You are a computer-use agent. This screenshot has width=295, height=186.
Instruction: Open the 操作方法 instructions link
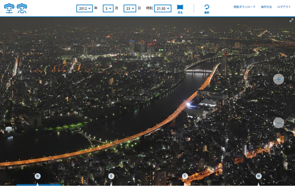[x=266, y=7]
